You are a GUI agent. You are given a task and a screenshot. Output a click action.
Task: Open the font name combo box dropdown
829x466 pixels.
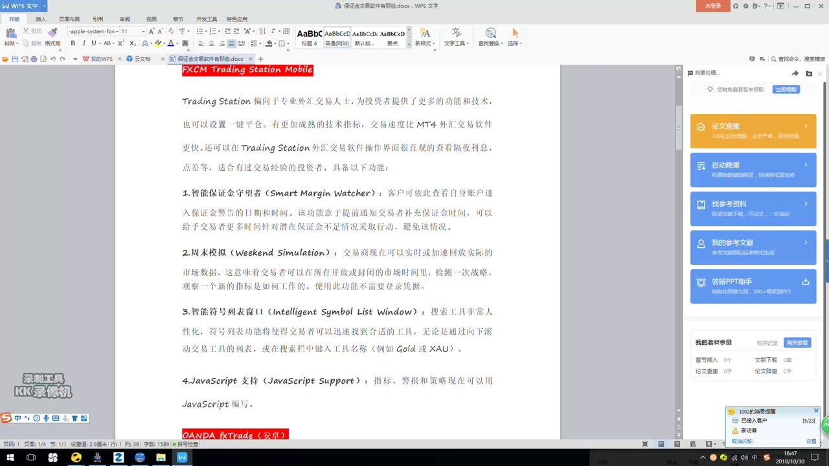(117, 31)
